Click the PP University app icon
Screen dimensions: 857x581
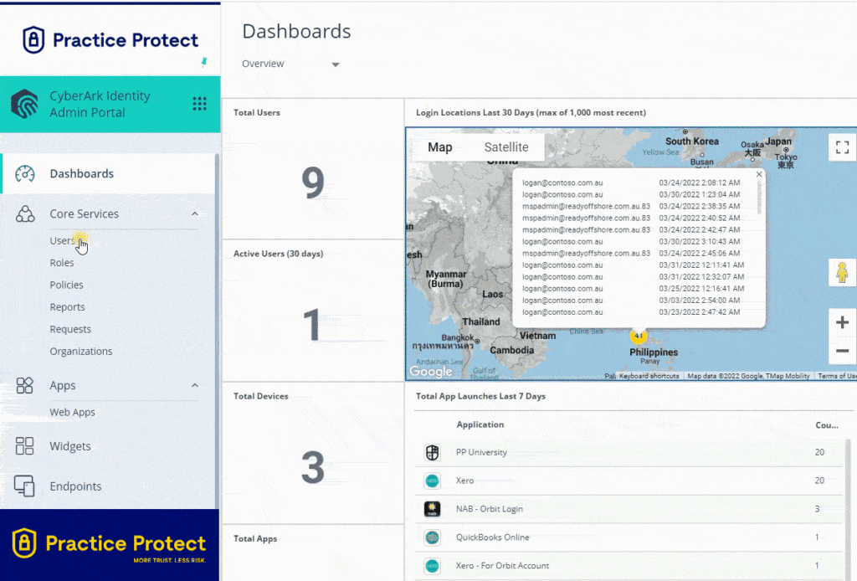433,452
